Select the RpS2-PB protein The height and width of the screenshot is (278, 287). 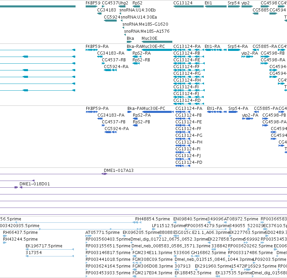(x=142, y=122)
